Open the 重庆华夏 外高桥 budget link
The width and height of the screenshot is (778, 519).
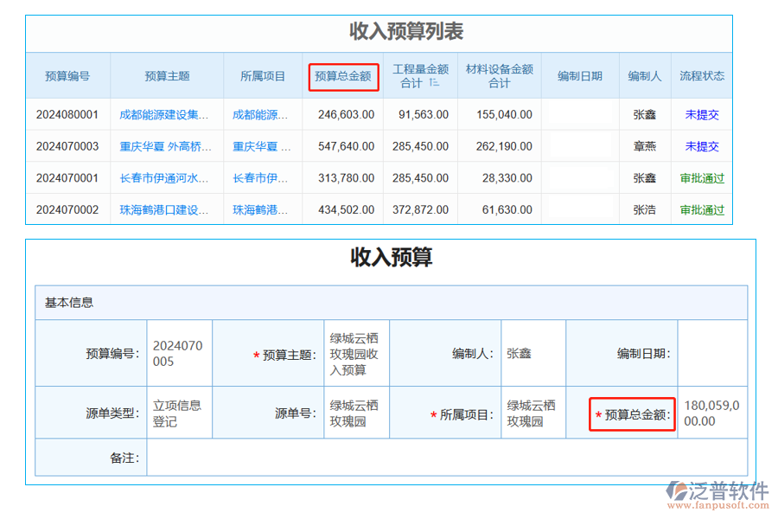(x=166, y=146)
